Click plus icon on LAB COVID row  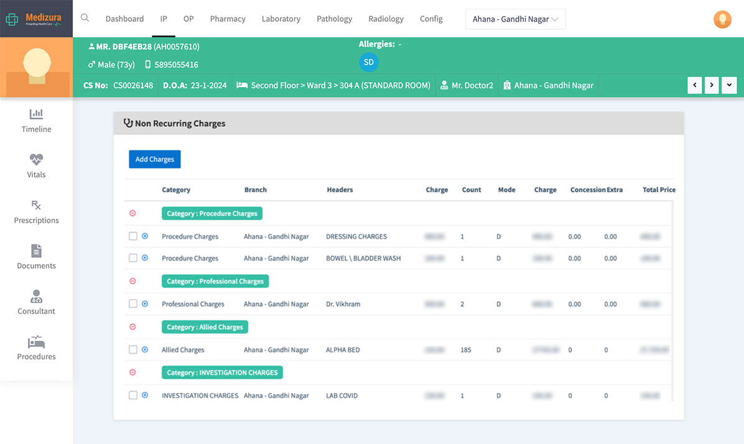145,395
